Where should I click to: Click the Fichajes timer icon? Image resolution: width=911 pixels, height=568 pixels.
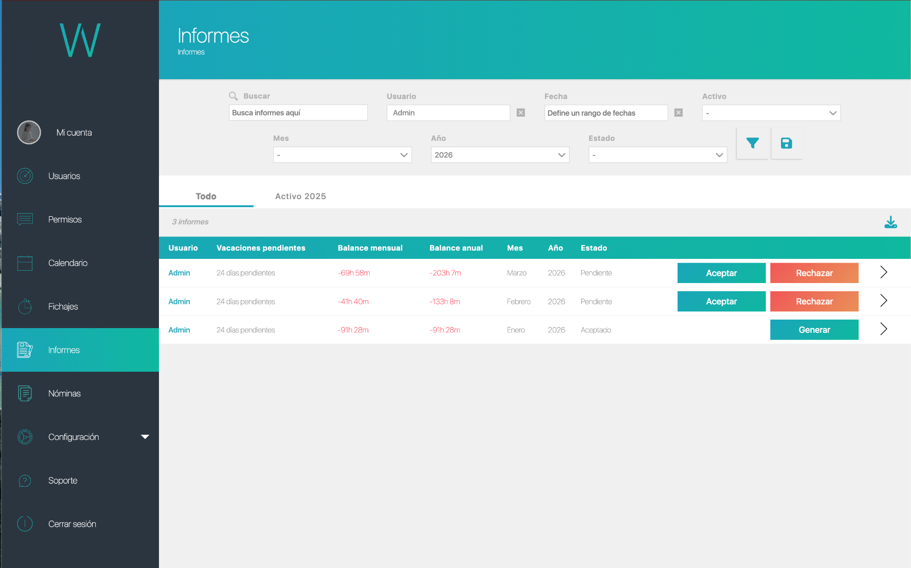coord(25,306)
